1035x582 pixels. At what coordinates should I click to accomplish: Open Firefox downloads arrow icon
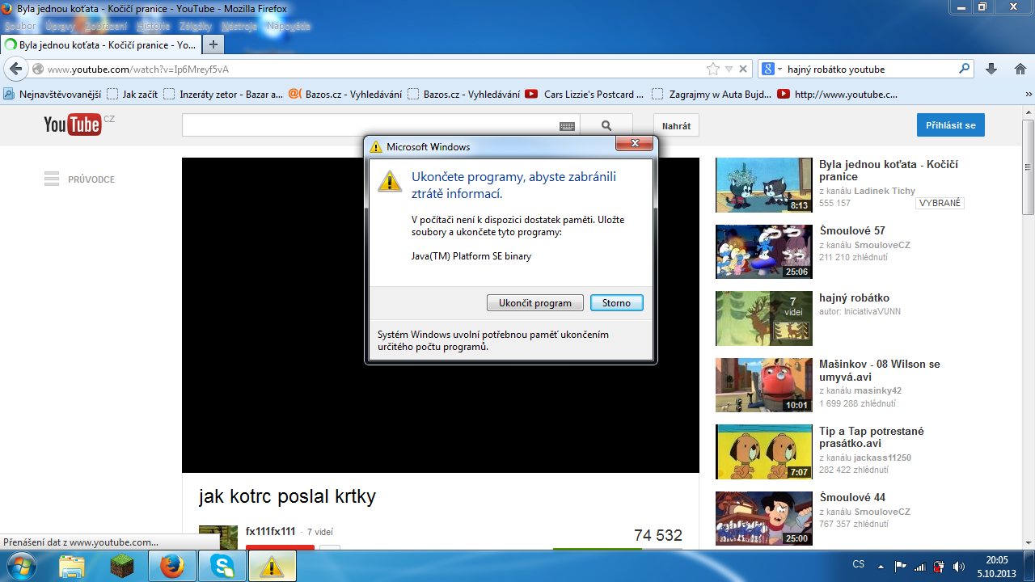(x=991, y=69)
